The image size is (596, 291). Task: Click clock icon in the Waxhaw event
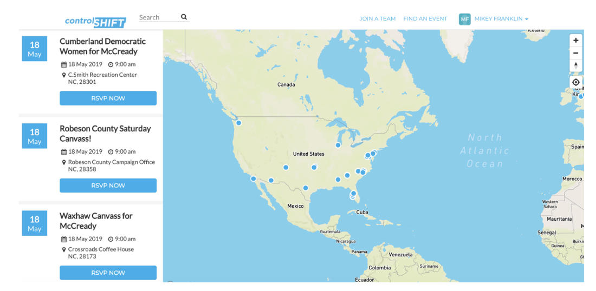point(111,239)
